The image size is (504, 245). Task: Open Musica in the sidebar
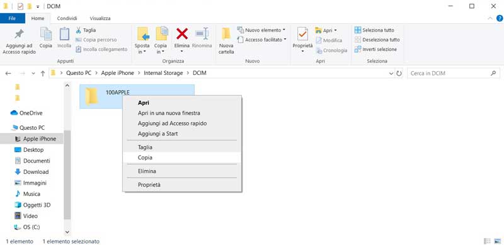(x=28, y=194)
